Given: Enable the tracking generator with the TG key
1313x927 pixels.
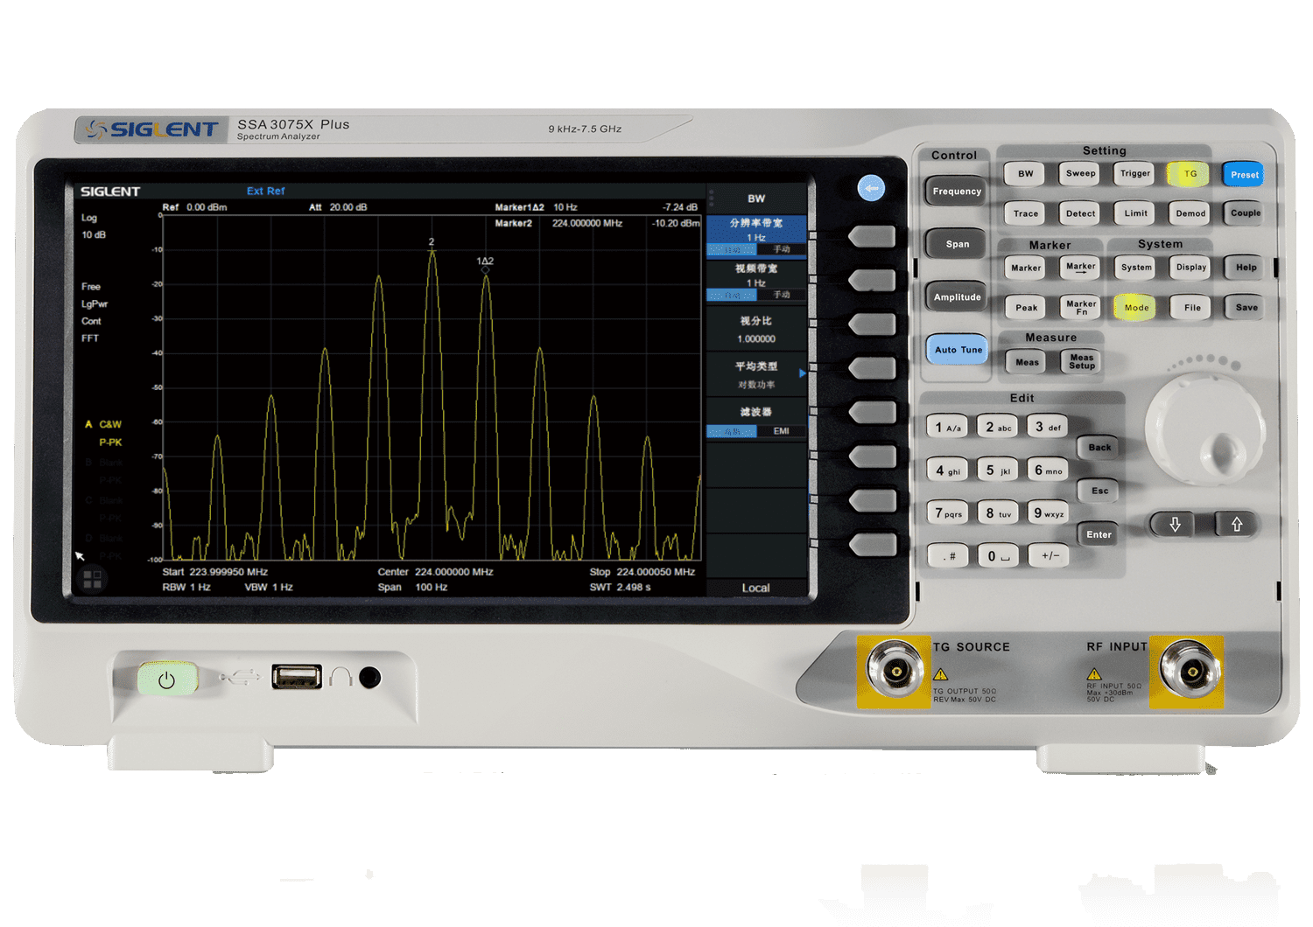Looking at the screenshot, I should coord(1190,174).
